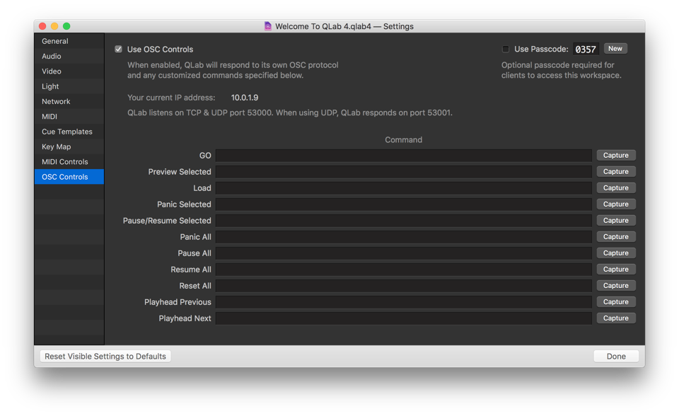Open the General settings tab
The height and width of the screenshot is (416, 679).
(55, 41)
